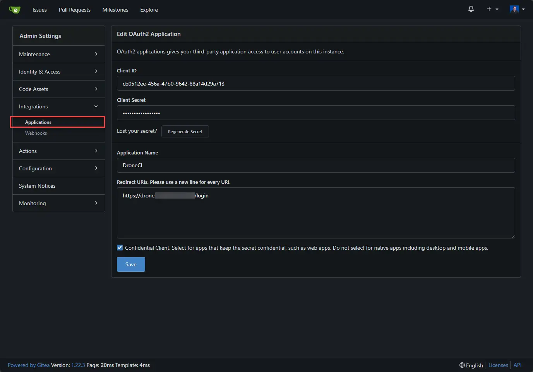Click the Application Name input field

(315, 165)
